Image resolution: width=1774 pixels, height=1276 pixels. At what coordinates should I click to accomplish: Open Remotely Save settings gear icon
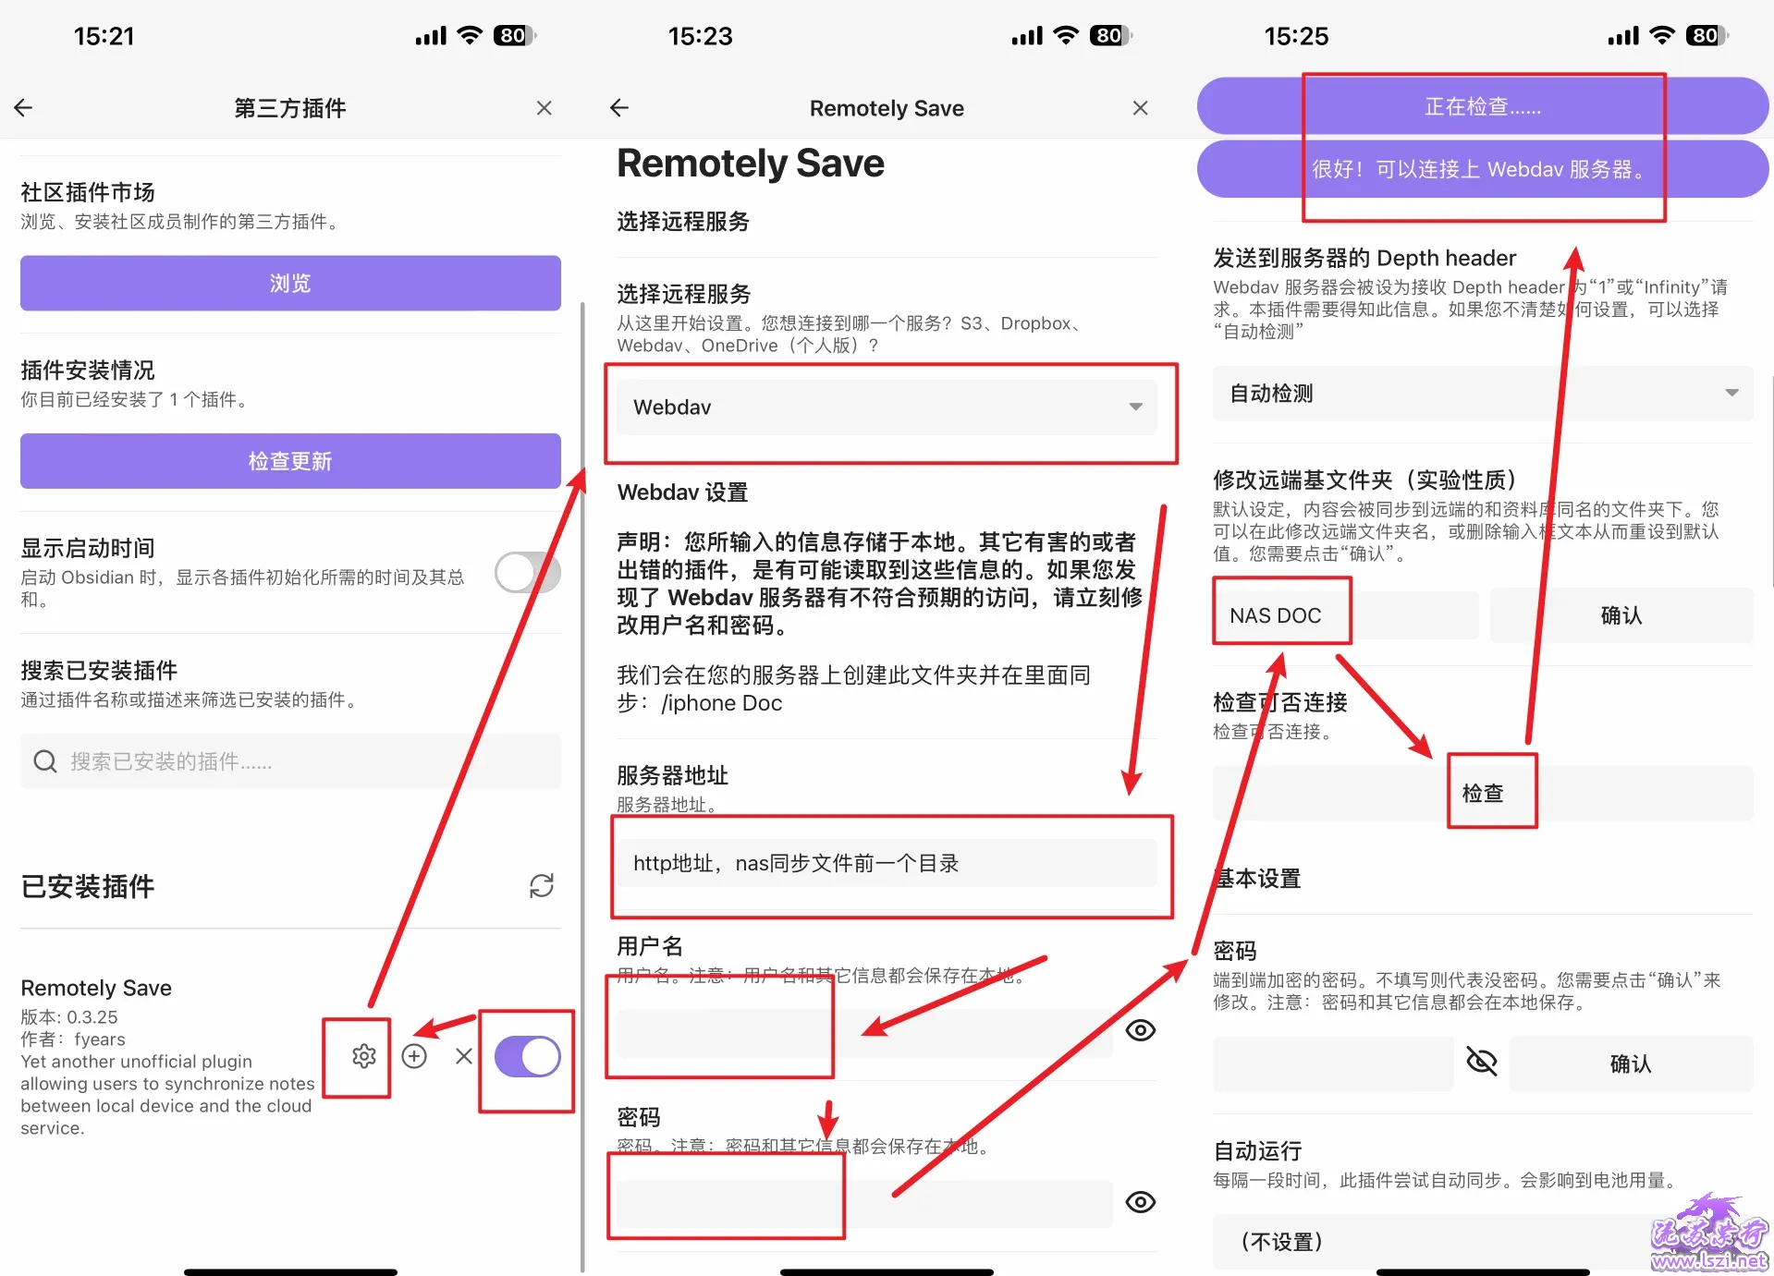364,1056
